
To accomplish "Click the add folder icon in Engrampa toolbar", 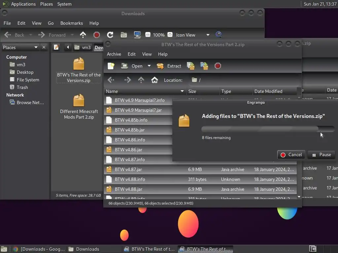I will point(204,66).
